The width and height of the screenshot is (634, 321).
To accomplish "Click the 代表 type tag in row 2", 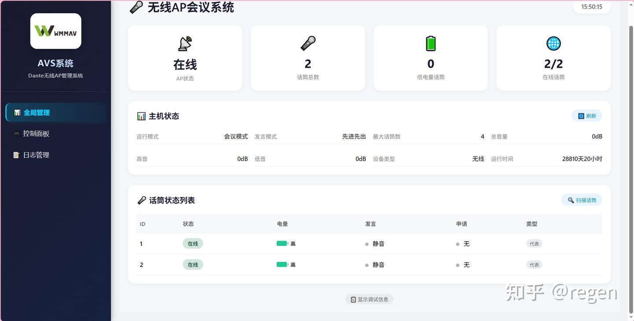I will click(534, 265).
